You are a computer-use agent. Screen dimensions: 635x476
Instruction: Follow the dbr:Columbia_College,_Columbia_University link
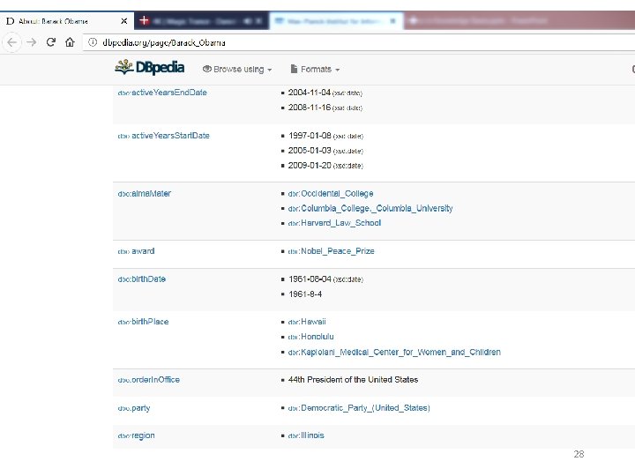[370, 208]
